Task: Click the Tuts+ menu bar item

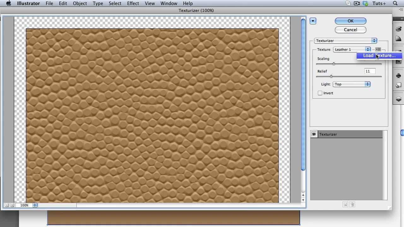Action: tap(380, 3)
